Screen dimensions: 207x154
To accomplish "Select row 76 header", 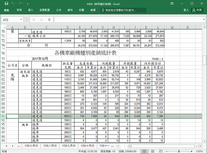I will pos(3,53).
